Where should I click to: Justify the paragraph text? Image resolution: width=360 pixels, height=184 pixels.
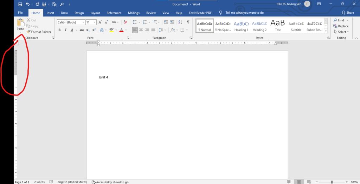pyautogui.click(x=153, y=30)
